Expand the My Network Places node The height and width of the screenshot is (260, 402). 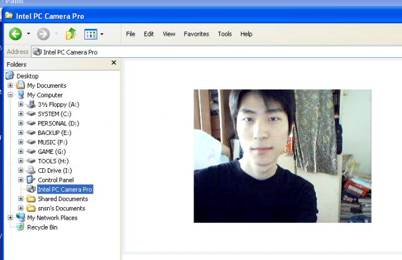point(10,217)
